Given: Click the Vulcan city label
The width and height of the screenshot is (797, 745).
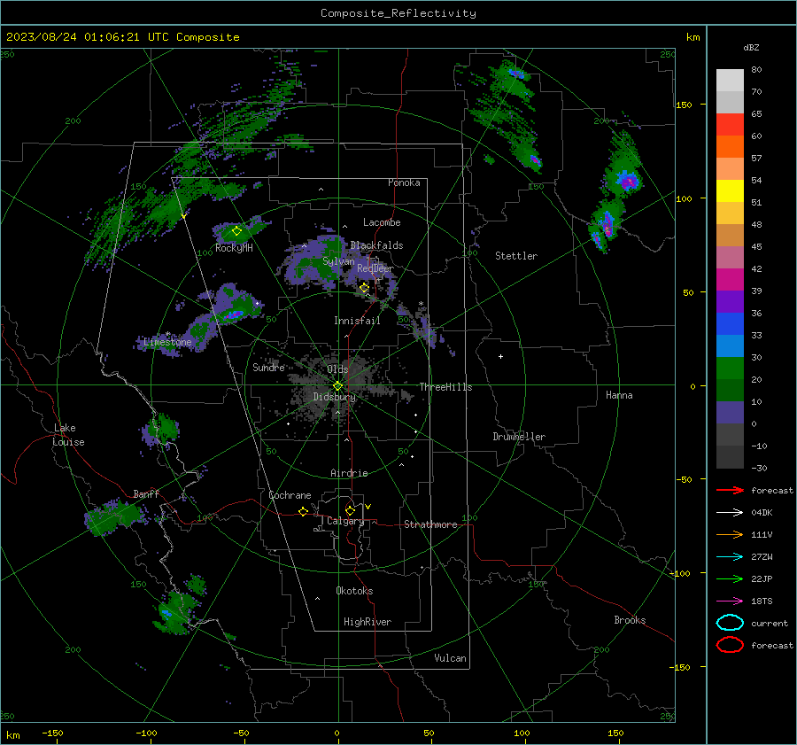Looking at the screenshot, I should (451, 658).
